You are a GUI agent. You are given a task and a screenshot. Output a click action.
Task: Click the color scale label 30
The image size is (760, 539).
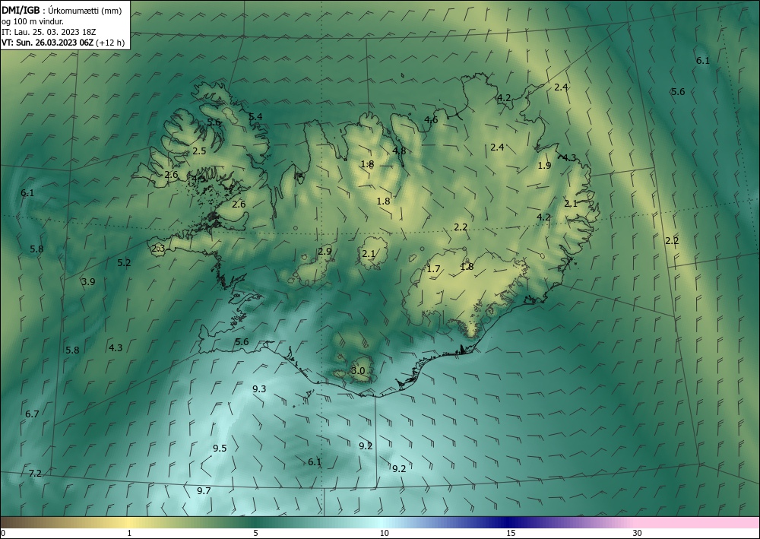[x=638, y=533]
